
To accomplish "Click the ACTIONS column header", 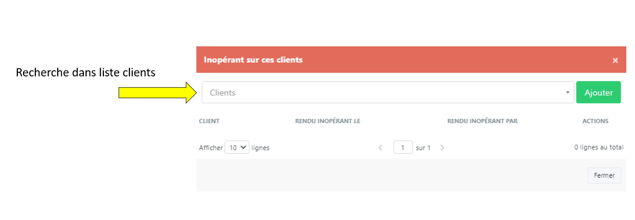I will pyautogui.click(x=595, y=121).
